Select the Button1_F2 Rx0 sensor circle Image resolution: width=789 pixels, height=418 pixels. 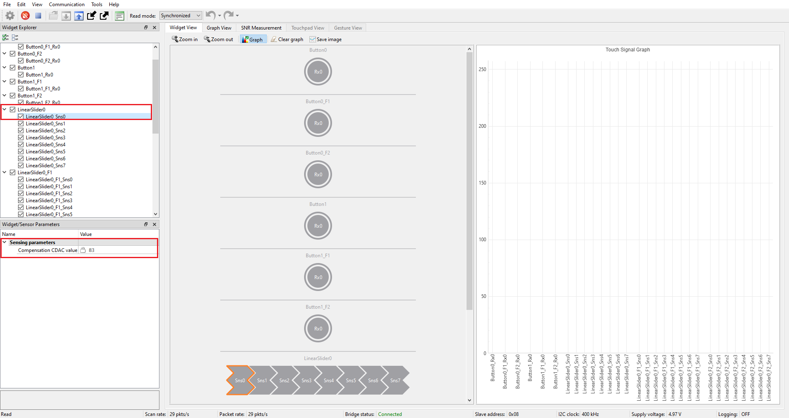tap(318, 328)
